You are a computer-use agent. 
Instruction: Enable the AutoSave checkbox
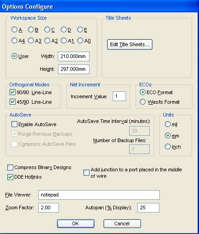click(14, 124)
